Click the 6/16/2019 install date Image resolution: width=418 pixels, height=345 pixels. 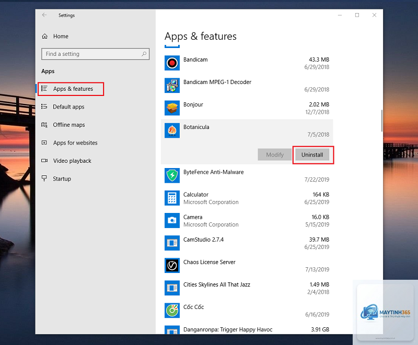point(317,314)
